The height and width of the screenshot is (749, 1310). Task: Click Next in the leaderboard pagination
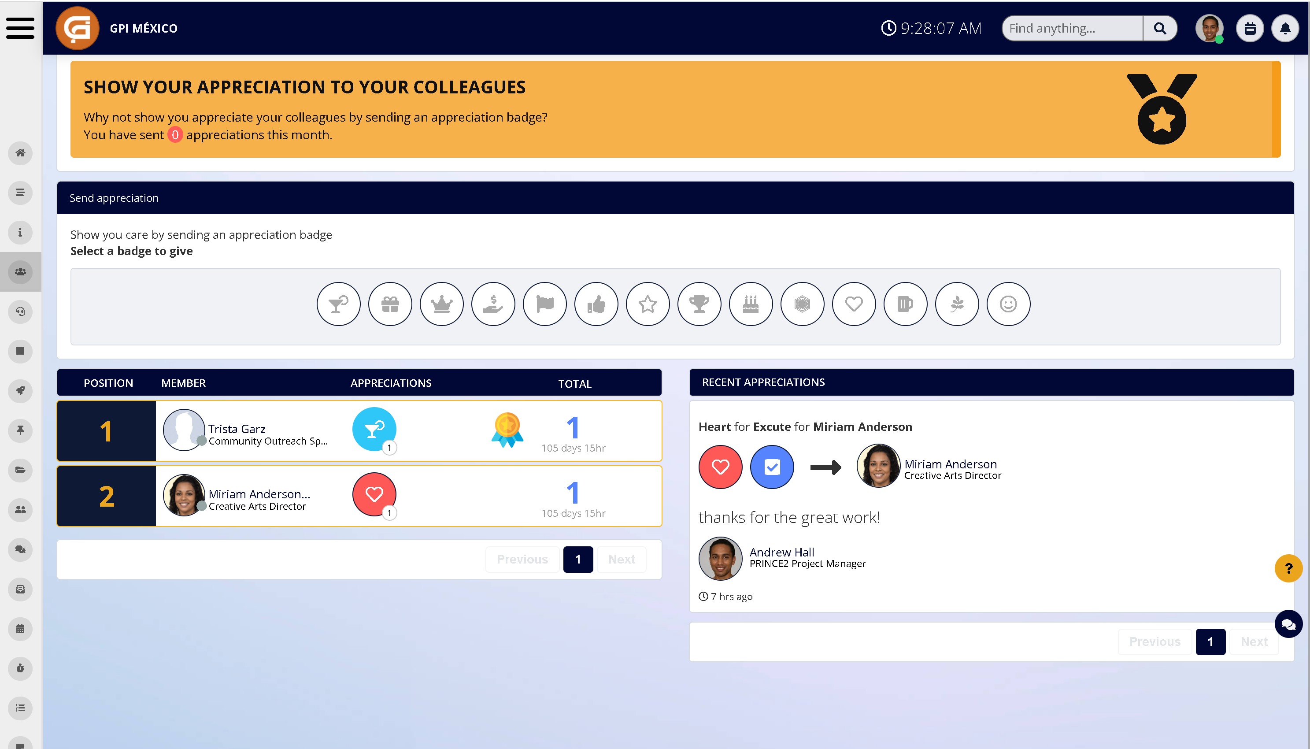click(621, 559)
